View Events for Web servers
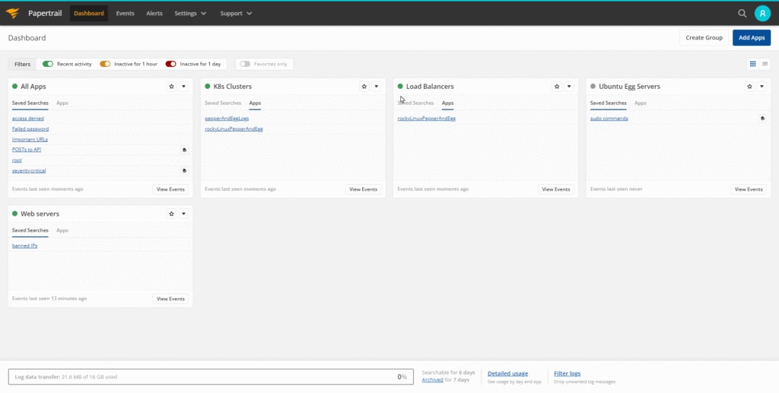 point(170,299)
